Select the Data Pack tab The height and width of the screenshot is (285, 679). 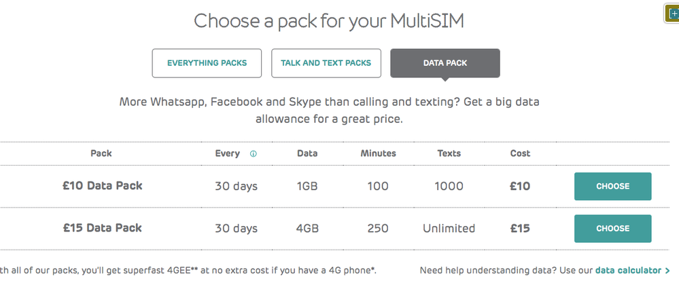(445, 63)
